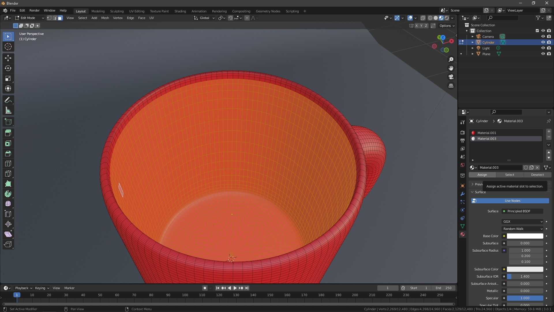Hide the Plane object in viewport
The width and height of the screenshot is (554, 312).
[x=543, y=54]
